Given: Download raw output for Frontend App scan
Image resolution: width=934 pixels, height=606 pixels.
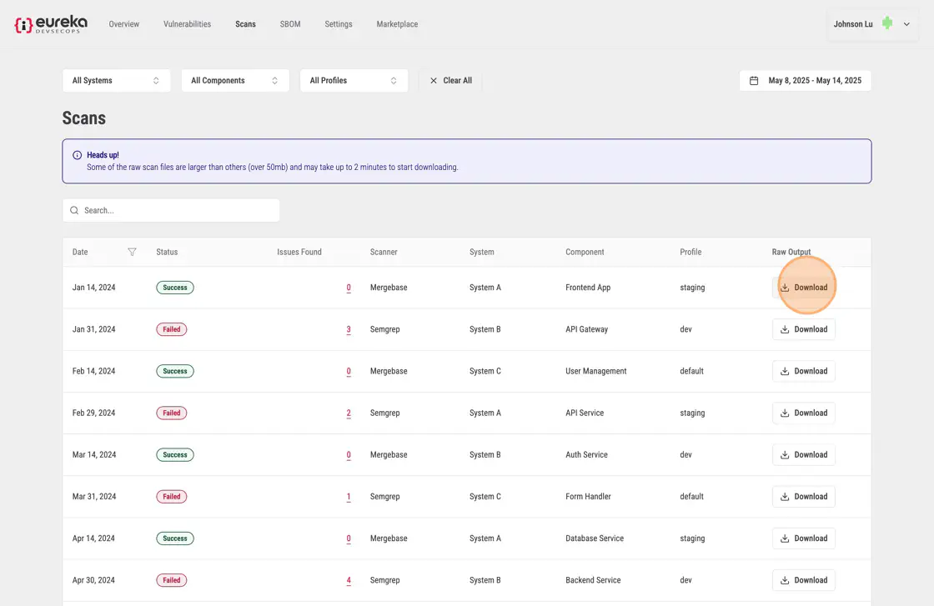Looking at the screenshot, I should 803,288.
